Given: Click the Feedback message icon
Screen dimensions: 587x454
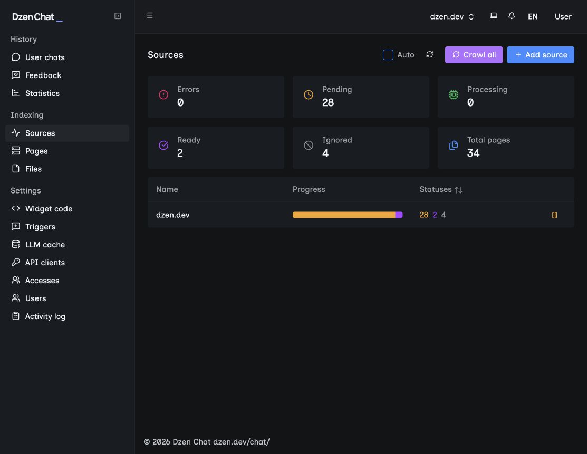Looking at the screenshot, I should (x=16, y=75).
